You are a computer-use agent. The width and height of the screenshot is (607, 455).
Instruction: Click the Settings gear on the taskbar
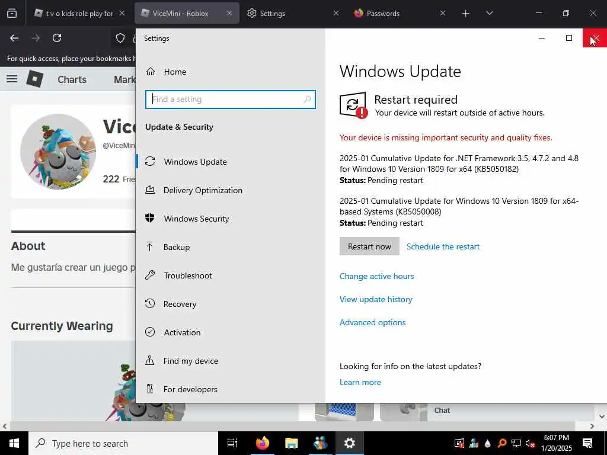point(349,443)
